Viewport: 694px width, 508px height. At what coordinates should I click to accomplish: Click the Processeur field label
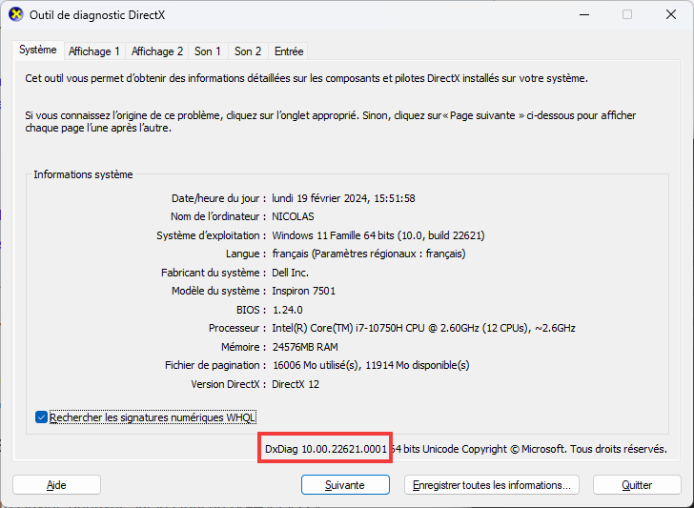(x=237, y=328)
